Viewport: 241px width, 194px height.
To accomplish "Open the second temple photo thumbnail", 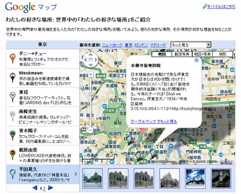I will (118, 178).
